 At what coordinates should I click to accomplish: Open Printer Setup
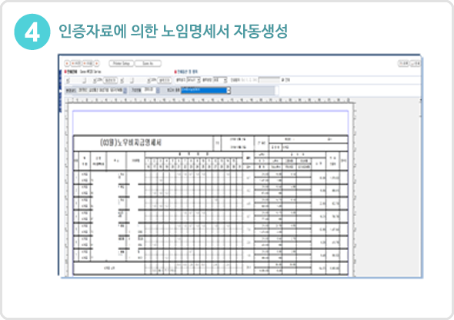(122, 63)
